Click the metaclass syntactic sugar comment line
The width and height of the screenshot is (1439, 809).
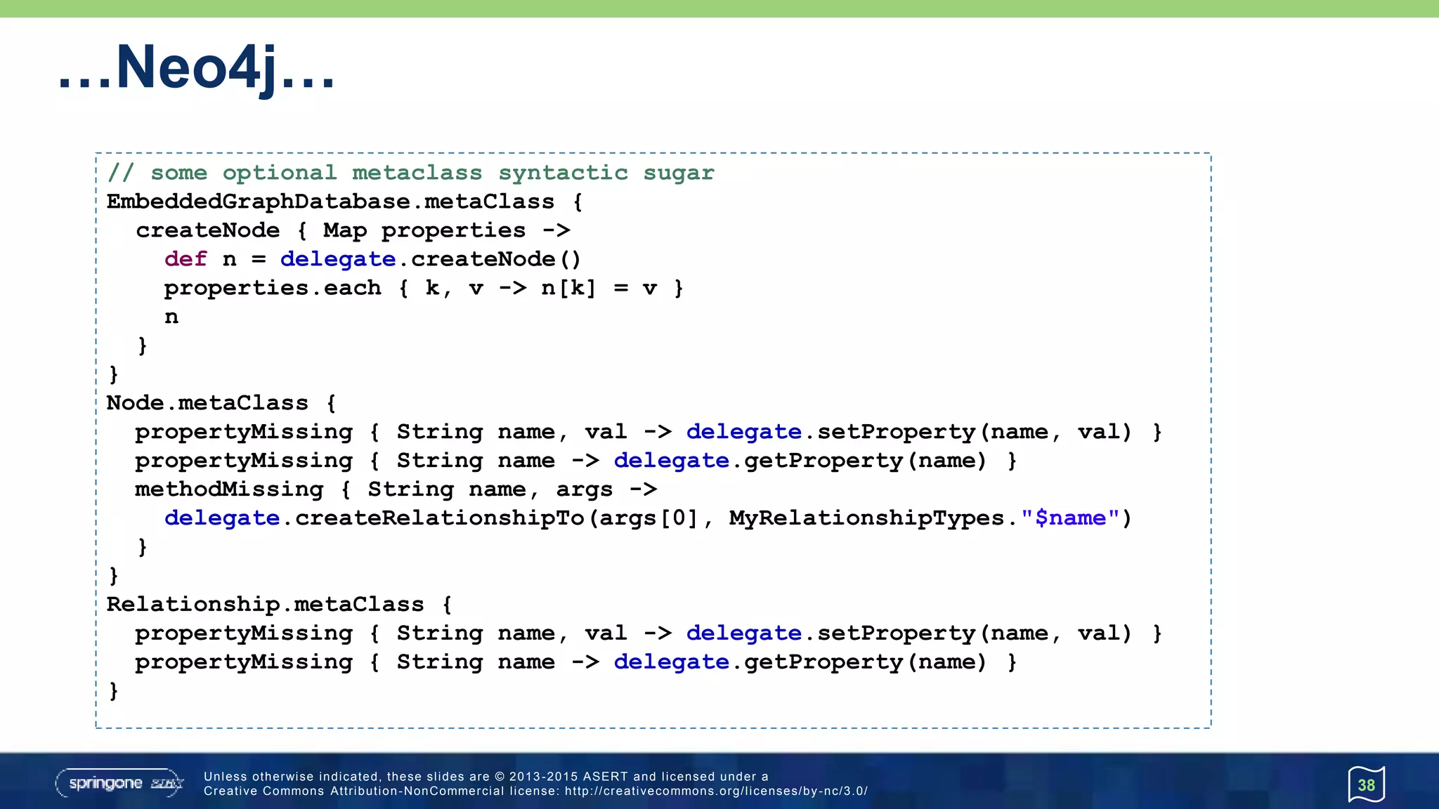pyautogui.click(x=411, y=173)
